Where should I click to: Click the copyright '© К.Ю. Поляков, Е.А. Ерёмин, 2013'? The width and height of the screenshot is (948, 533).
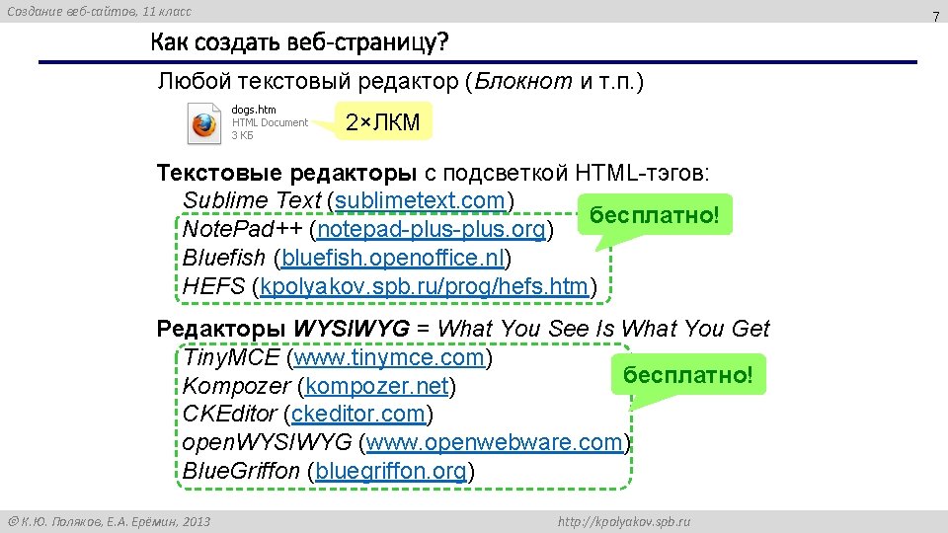109,521
